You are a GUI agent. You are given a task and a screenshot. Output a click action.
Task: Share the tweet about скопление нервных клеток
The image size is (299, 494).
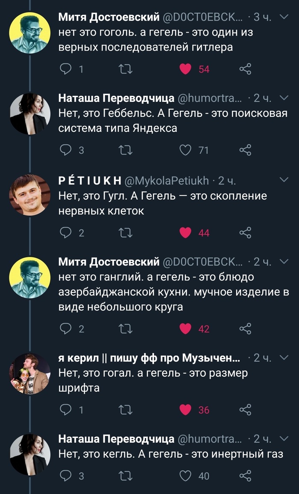(245, 232)
